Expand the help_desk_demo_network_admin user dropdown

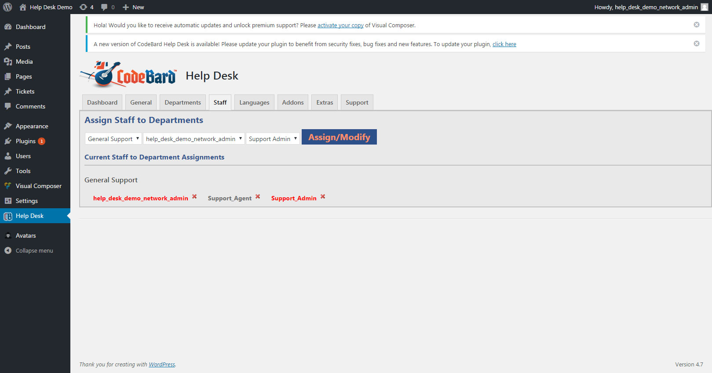tap(194, 139)
